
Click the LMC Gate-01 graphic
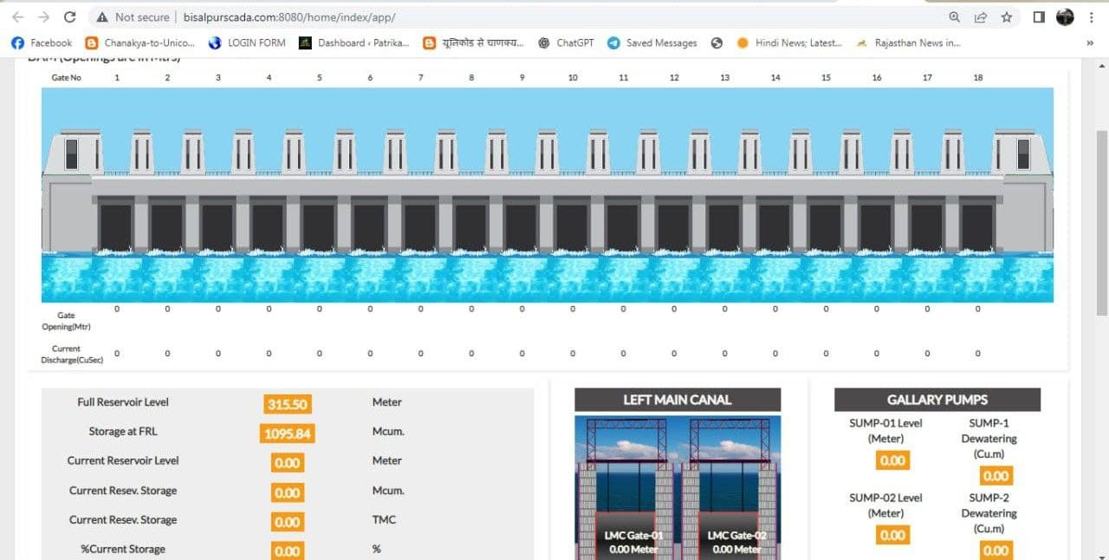(x=628, y=487)
